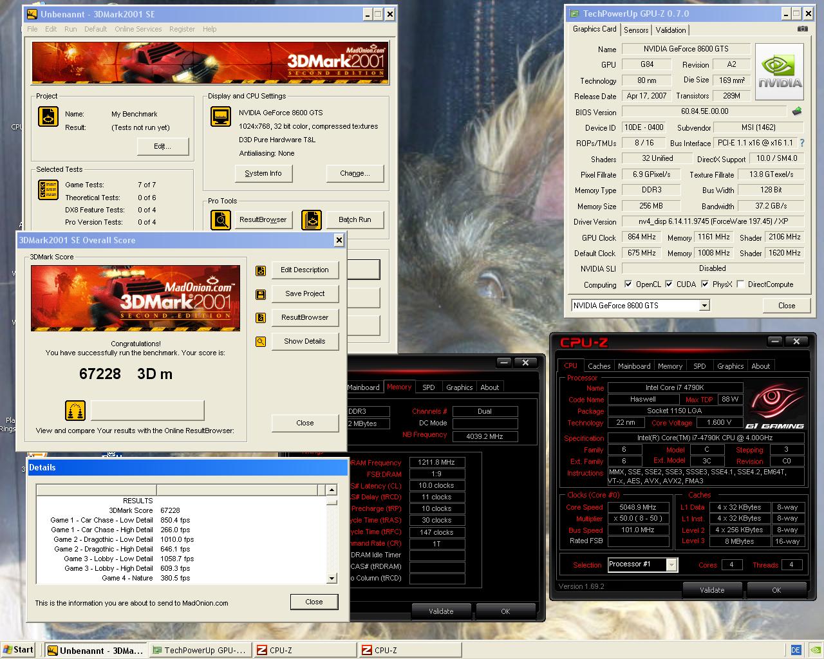Click the BIOS save chip icon in GPU-Z

[x=797, y=111]
